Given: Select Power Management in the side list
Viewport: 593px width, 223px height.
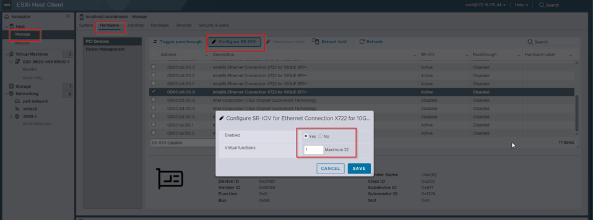Looking at the screenshot, I should coord(112,49).
